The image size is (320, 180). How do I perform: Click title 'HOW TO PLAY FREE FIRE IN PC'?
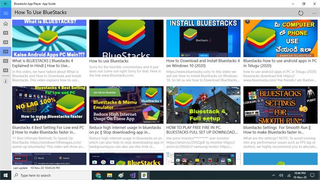point(202,130)
